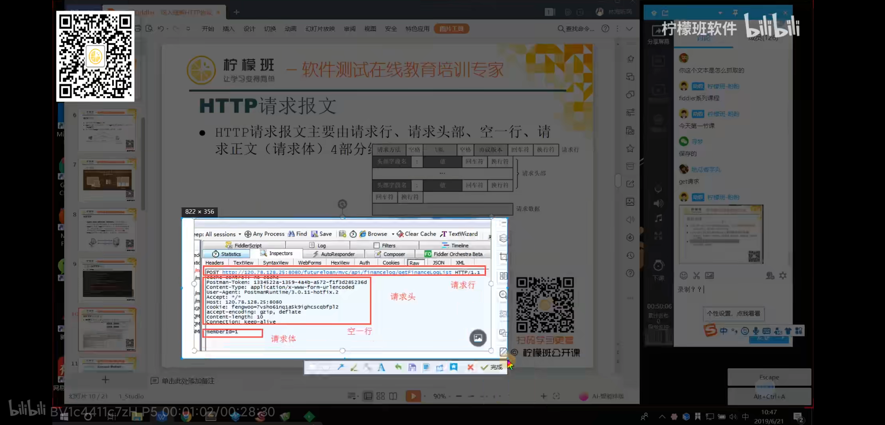The height and width of the screenshot is (425, 885).
Task: Select the text 'A' annotation tool
Action: click(381, 367)
